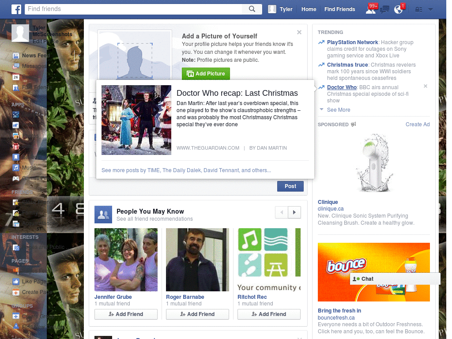Open Tyler profile in top bar

click(280, 9)
